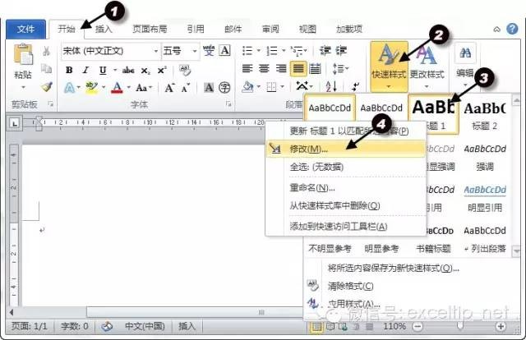The width and height of the screenshot is (526, 340).
Task: Open the font size dropdown 五号
Action: (x=181, y=51)
